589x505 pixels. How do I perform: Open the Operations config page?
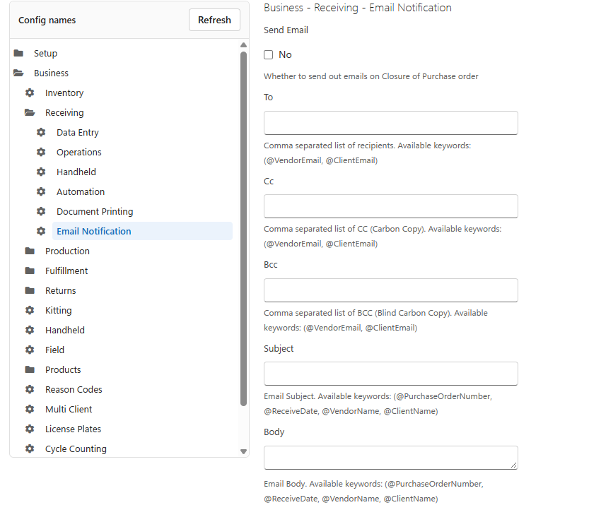[x=79, y=152]
